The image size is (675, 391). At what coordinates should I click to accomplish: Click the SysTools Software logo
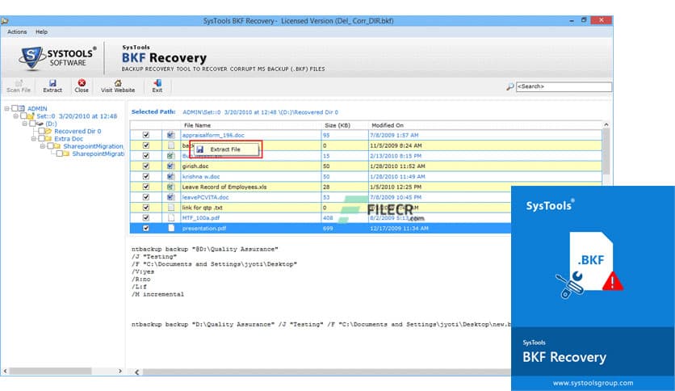(57, 57)
